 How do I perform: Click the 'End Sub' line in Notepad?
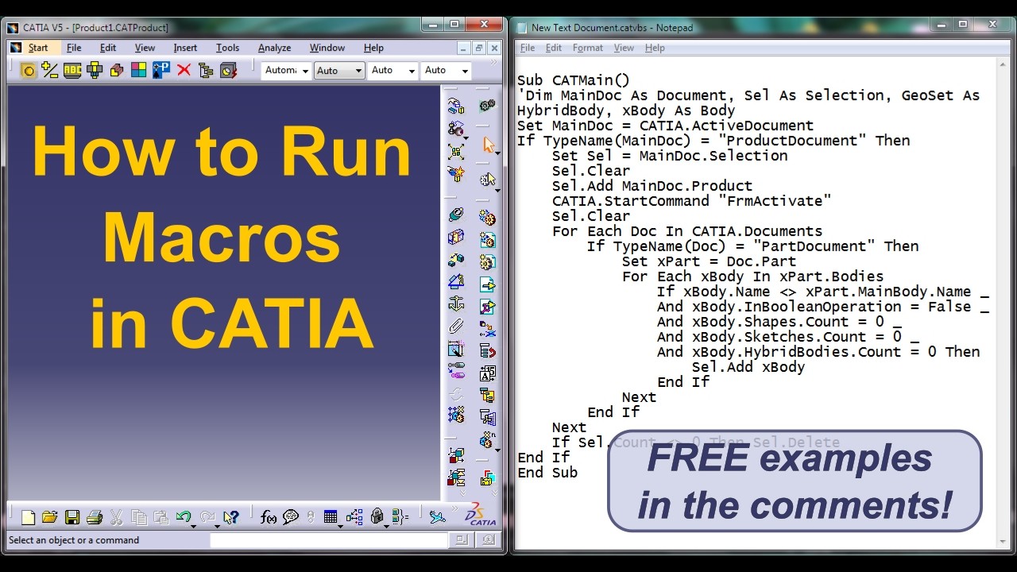(547, 473)
